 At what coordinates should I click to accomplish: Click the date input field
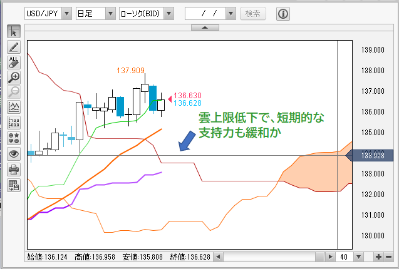(x=205, y=14)
